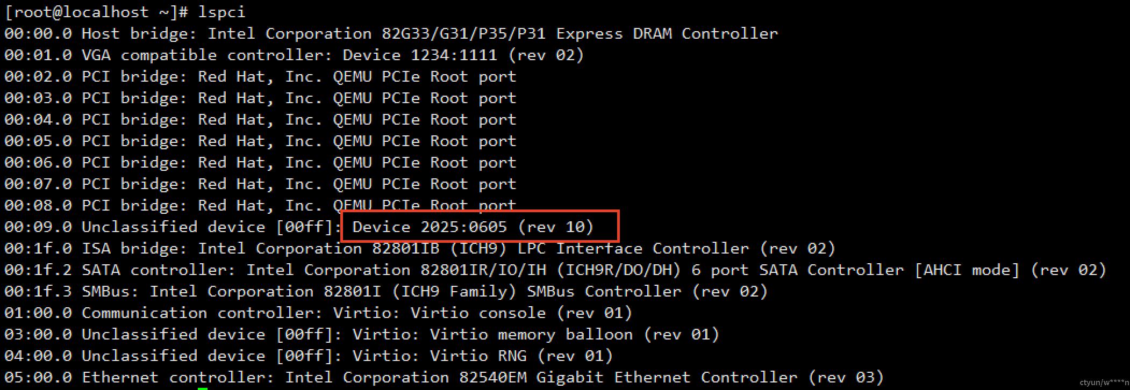
Task: Click the PCI bridge entry at 00:02.0
Action: tap(260, 76)
